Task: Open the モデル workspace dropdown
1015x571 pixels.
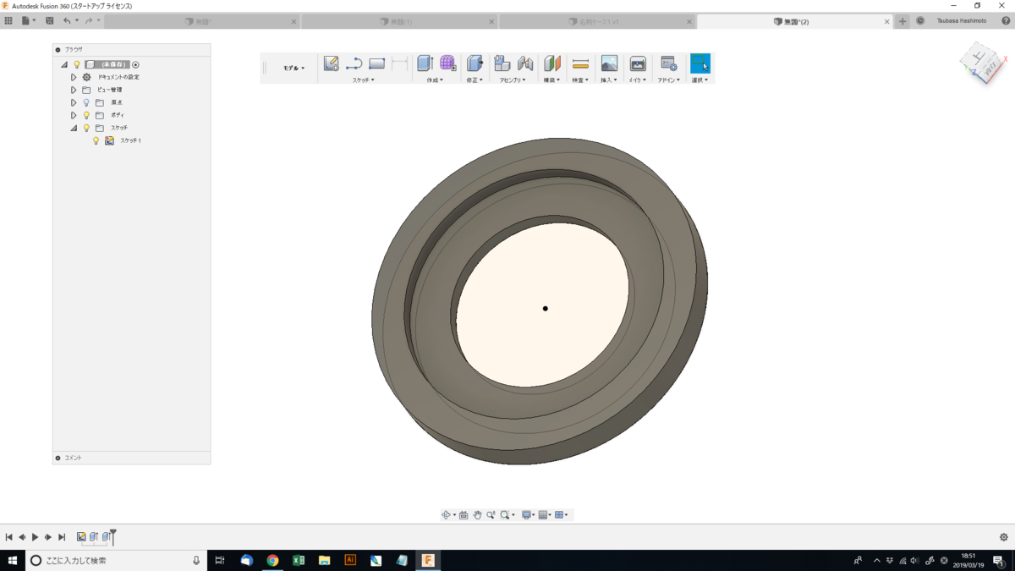Action: 294,68
